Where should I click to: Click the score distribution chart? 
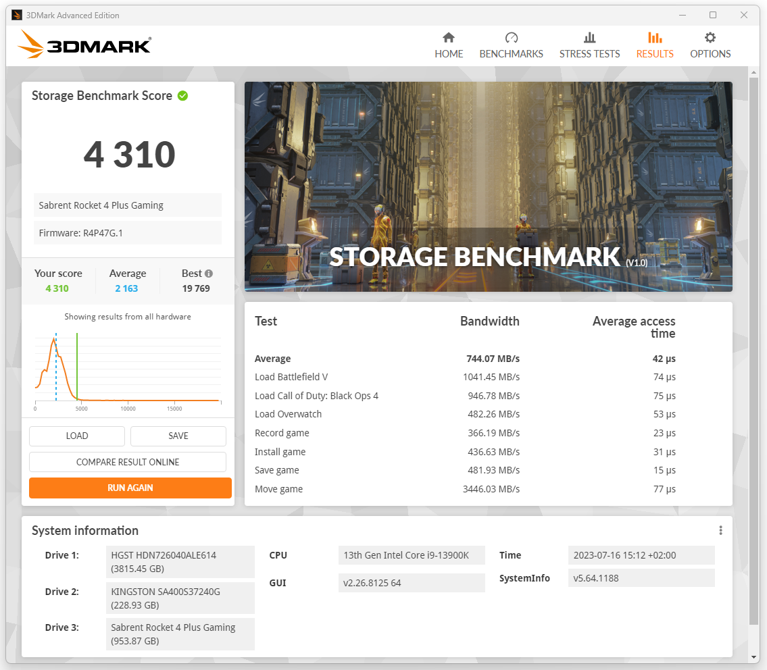coord(128,370)
